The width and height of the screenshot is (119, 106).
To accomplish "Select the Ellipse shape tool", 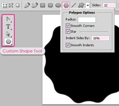I will point(58,5).
